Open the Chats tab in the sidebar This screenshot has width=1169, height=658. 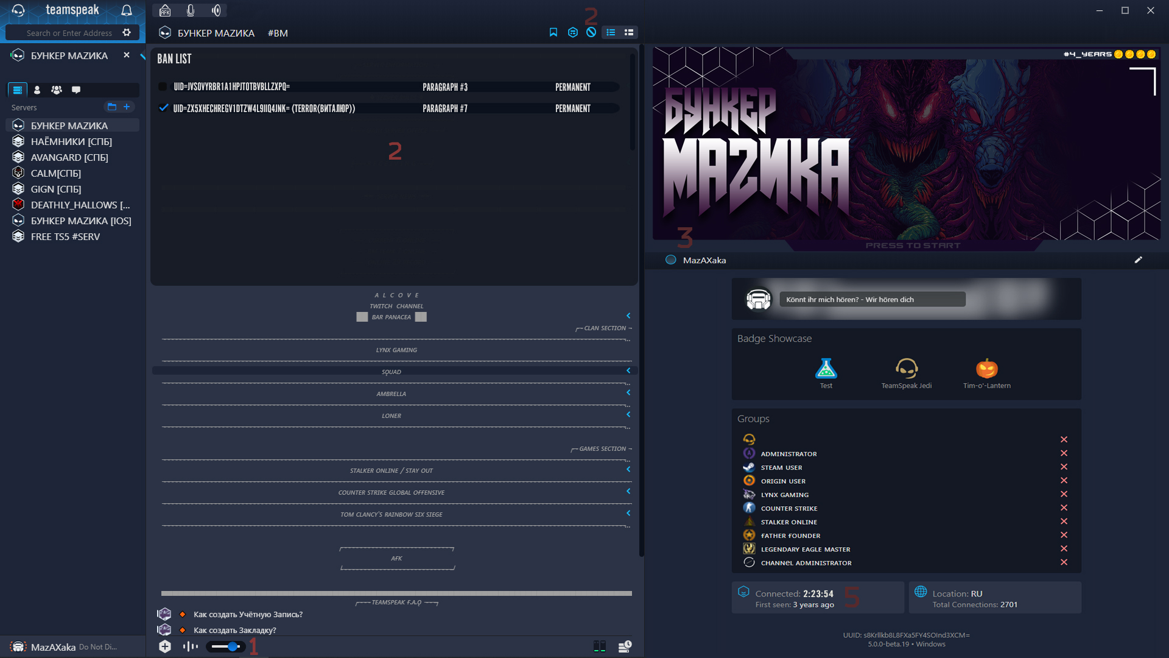pos(76,90)
